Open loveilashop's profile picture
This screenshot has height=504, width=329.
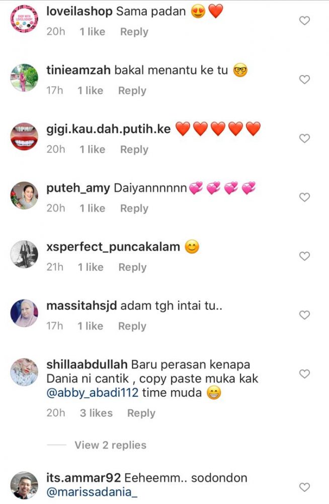pyautogui.click(x=24, y=19)
